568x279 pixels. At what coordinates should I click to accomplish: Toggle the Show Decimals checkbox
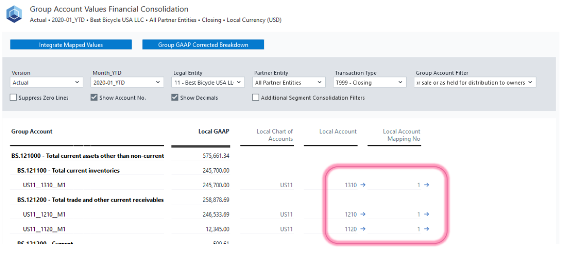click(x=175, y=98)
